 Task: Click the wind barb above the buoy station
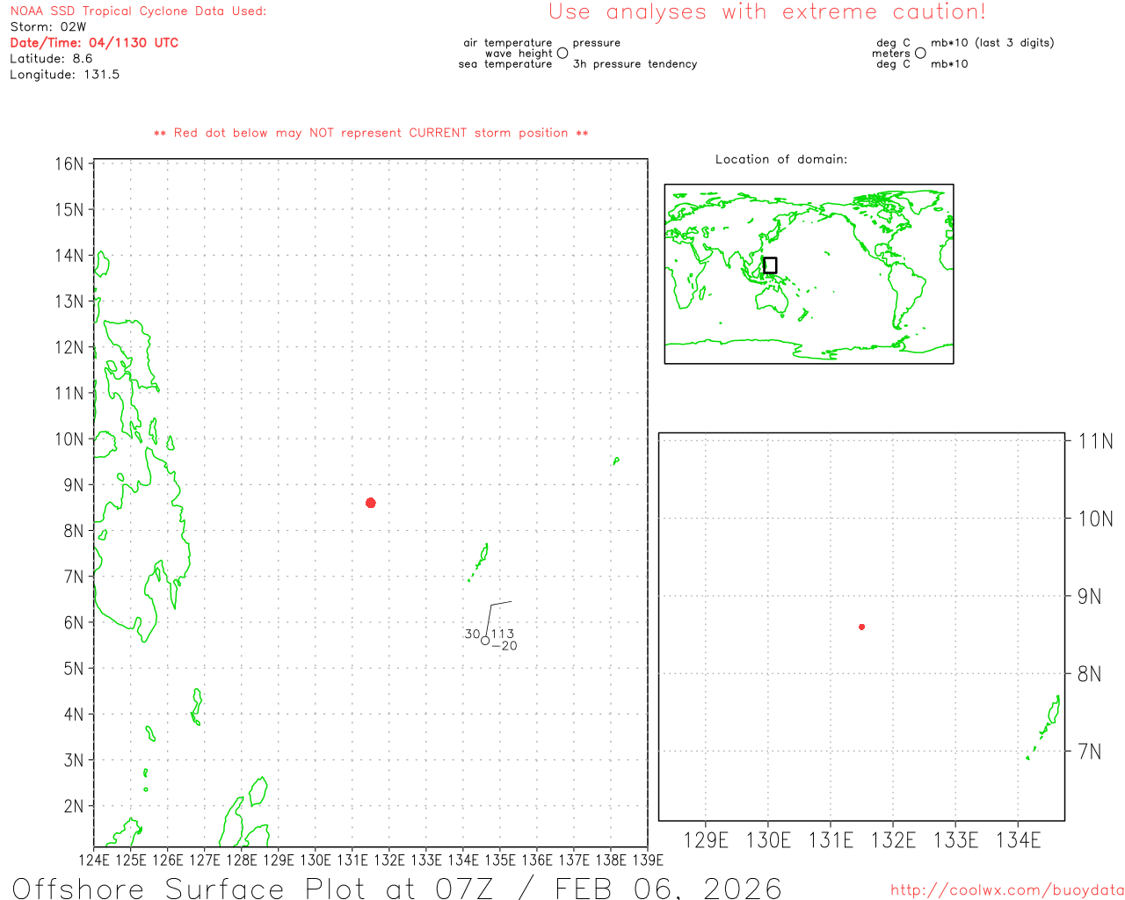[497, 619]
